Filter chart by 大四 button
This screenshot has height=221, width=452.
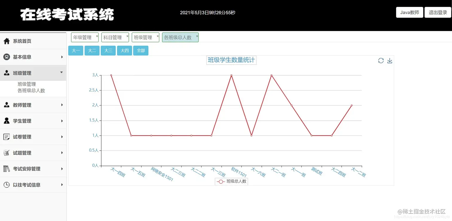click(x=124, y=50)
